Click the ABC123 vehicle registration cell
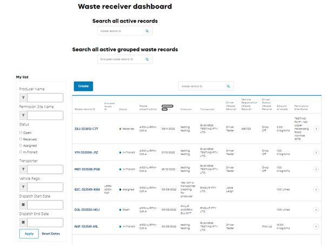 click(x=246, y=129)
